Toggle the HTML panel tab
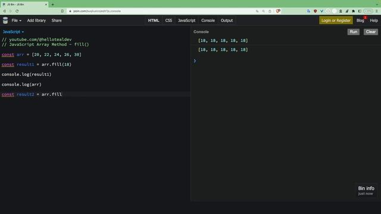381x214 pixels. tap(154, 21)
